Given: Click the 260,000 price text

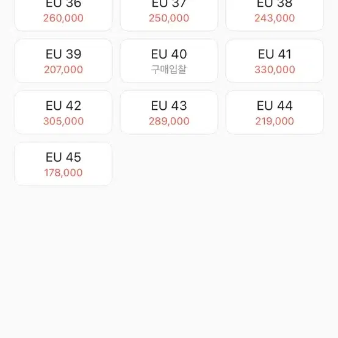Looking at the screenshot, I should (x=63, y=18).
